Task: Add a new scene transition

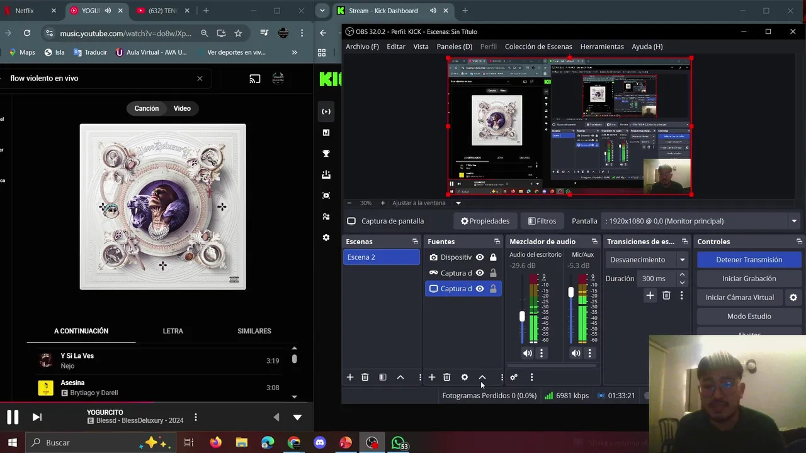Action: click(650, 295)
